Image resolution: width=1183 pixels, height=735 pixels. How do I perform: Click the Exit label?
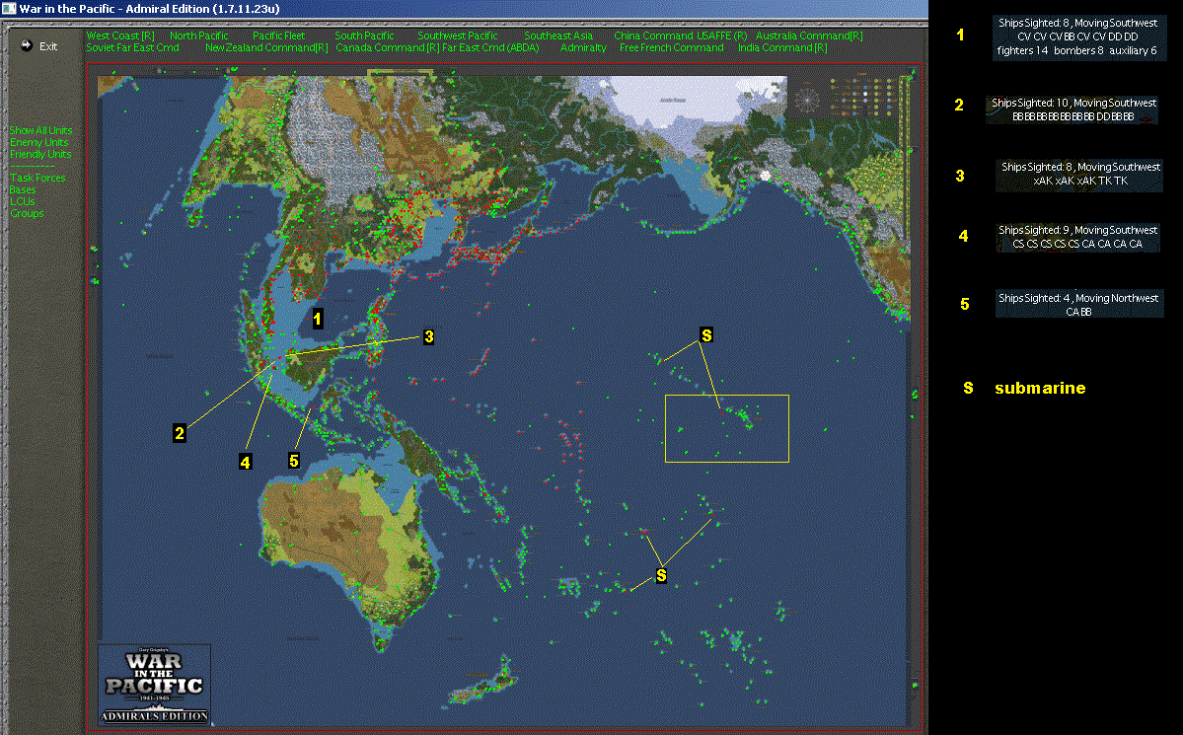click(48, 46)
